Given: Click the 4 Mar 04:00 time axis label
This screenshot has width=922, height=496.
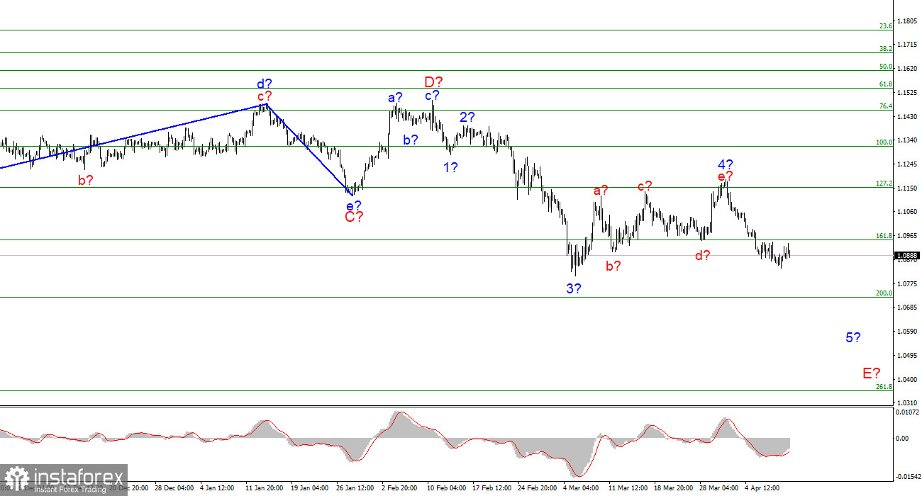Looking at the screenshot, I should point(581,488).
